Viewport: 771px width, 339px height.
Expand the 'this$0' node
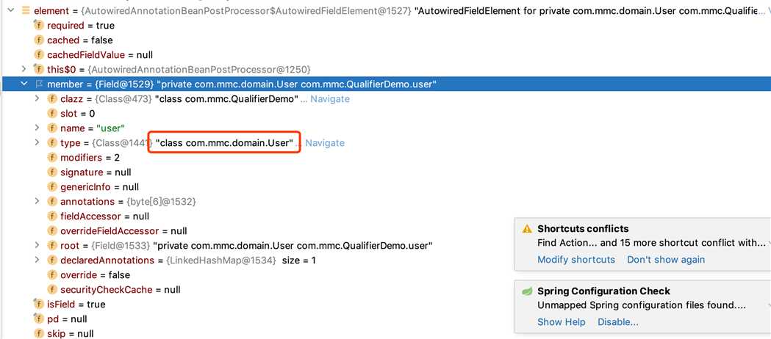click(x=24, y=69)
